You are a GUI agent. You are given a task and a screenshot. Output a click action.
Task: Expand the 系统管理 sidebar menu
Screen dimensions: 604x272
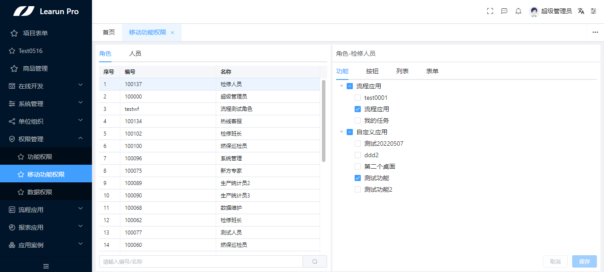[x=46, y=104]
